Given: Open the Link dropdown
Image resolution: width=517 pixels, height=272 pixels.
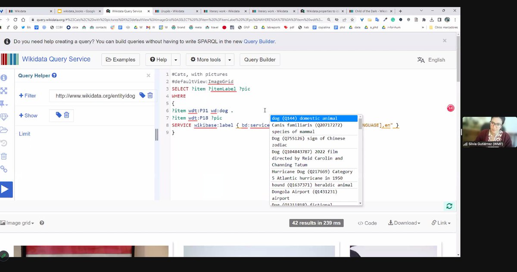Looking at the screenshot, I should [x=441, y=223].
